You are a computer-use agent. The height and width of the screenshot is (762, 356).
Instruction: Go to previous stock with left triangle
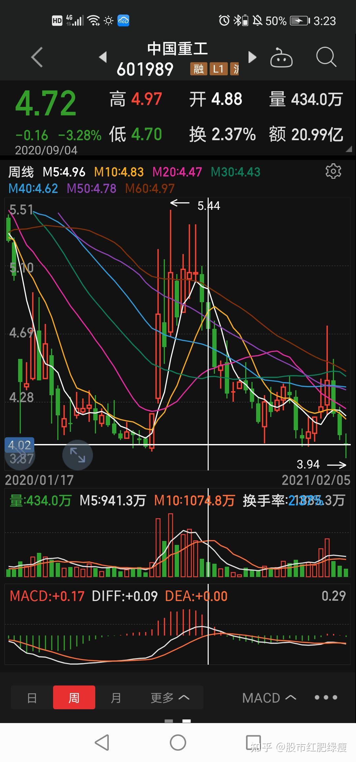coord(103,57)
